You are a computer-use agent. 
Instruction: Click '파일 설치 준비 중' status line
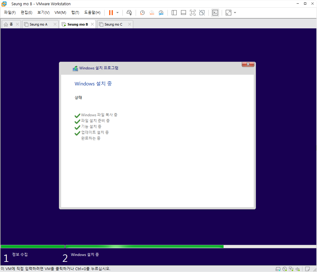point(95,121)
